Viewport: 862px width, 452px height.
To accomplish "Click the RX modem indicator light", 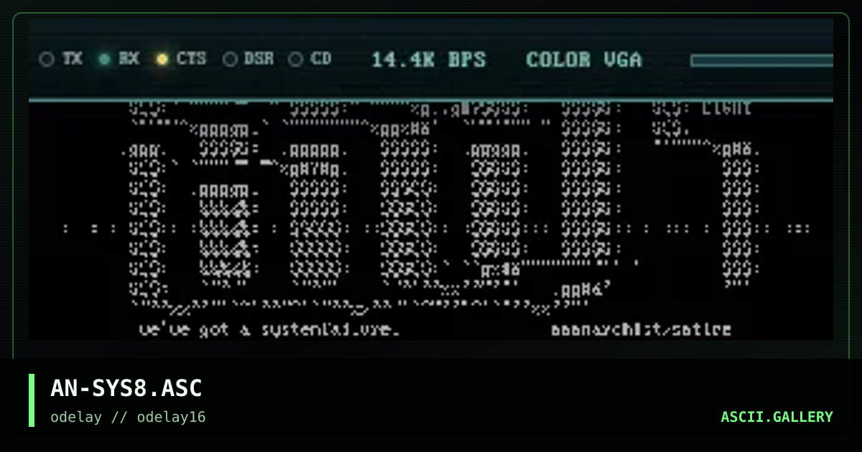I will pos(105,60).
